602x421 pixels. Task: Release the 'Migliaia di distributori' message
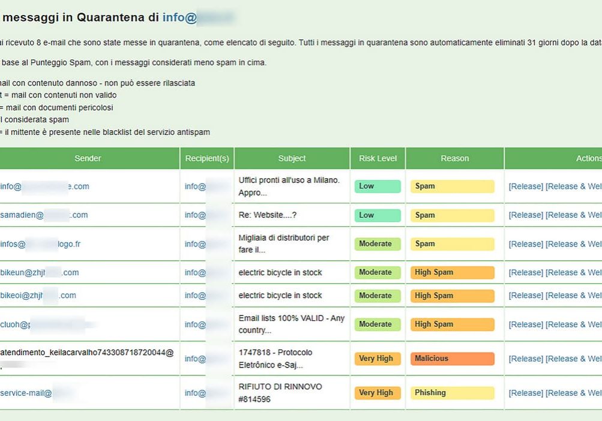(x=526, y=244)
